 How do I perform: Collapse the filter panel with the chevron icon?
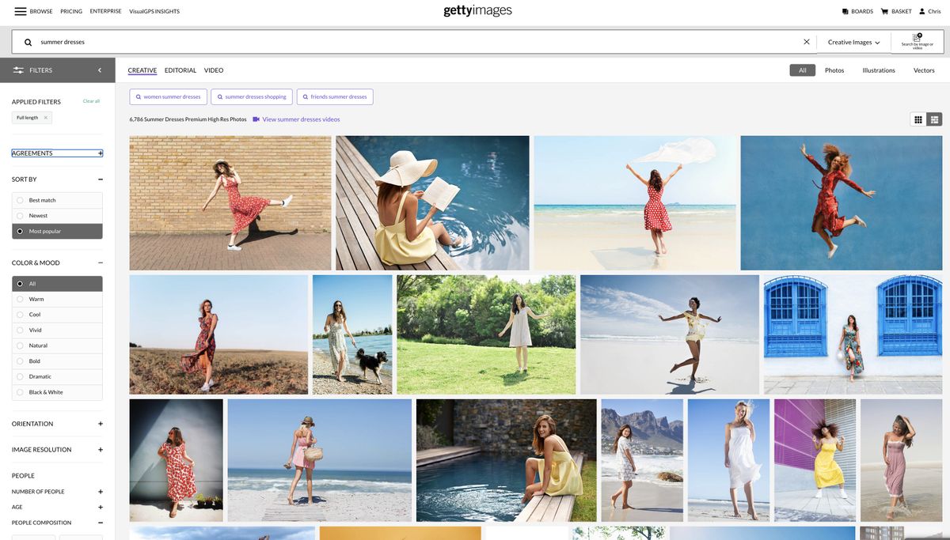[x=98, y=69]
